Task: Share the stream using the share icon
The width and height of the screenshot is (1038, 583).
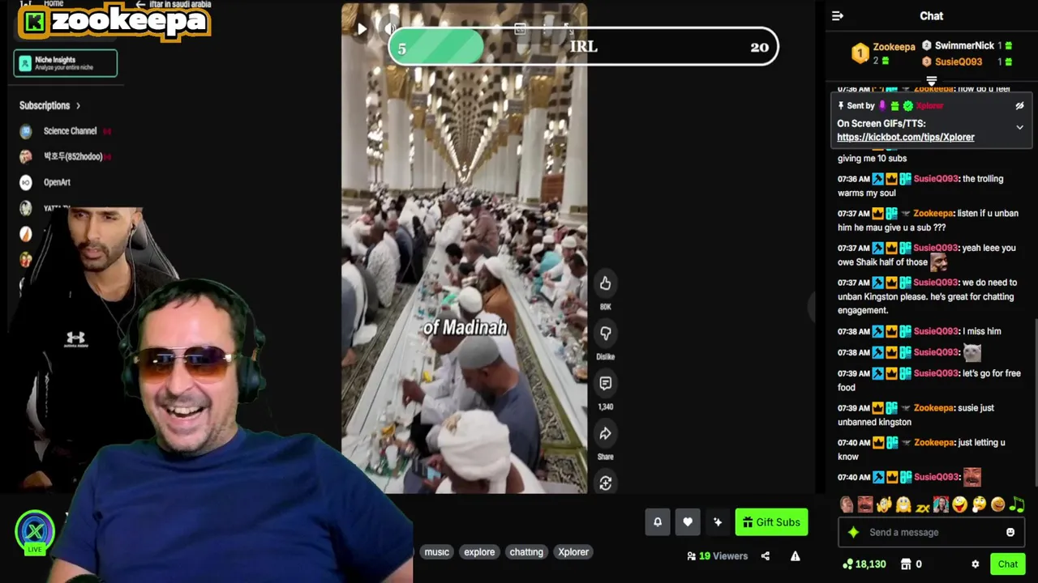Action: click(766, 556)
